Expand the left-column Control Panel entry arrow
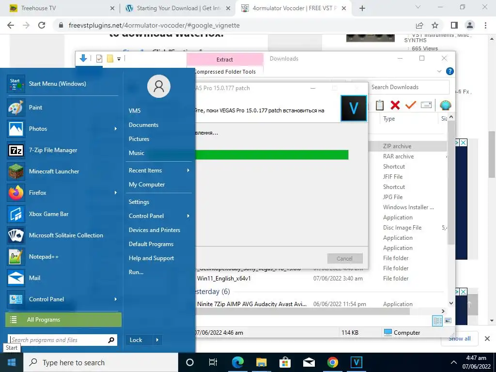Viewport: 496px width, 372px height. pos(115,299)
